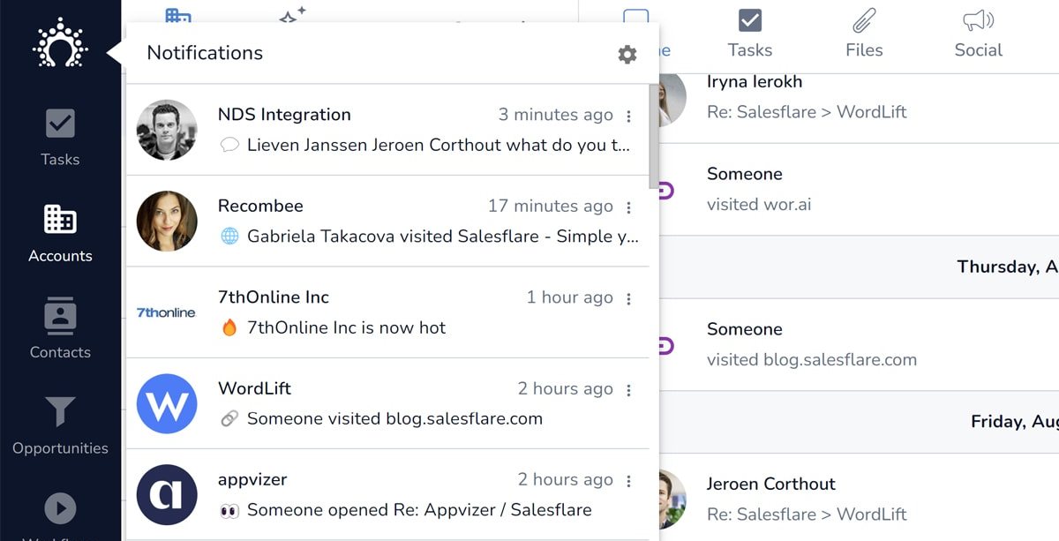Open Recombee notification title

(x=260, y=206)
